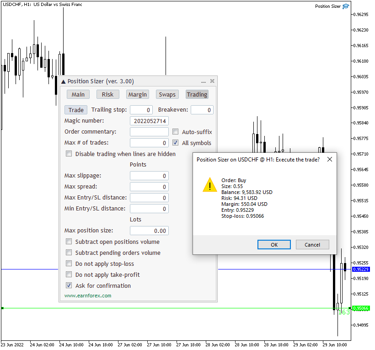
Task: Open the www.earnforex.com link
Action: (x=88, y=296)
